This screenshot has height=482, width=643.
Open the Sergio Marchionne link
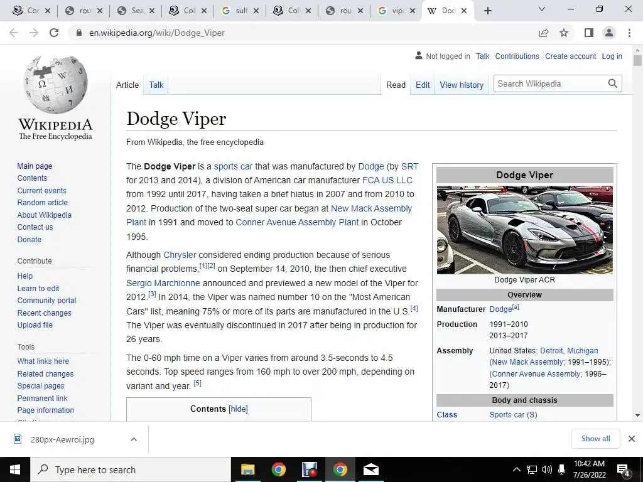[163, 283]
